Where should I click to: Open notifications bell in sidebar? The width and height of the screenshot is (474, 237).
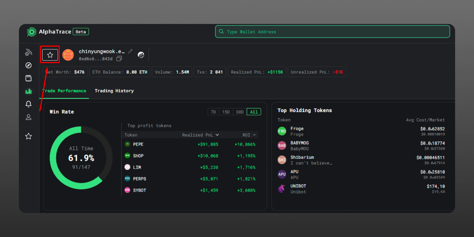(28, 104)
